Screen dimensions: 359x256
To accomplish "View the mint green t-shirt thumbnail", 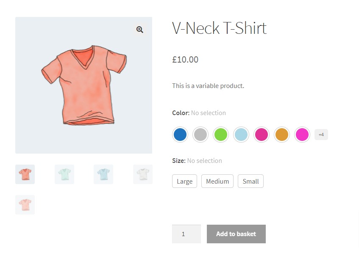I will (64, 174).
